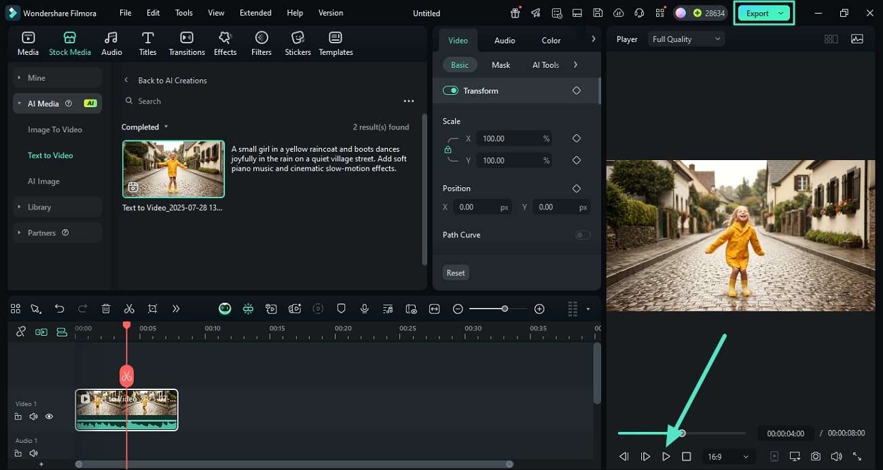Switch to the Audio properties tab
Screen dimensions: 883x470
(x=505, y=40)
